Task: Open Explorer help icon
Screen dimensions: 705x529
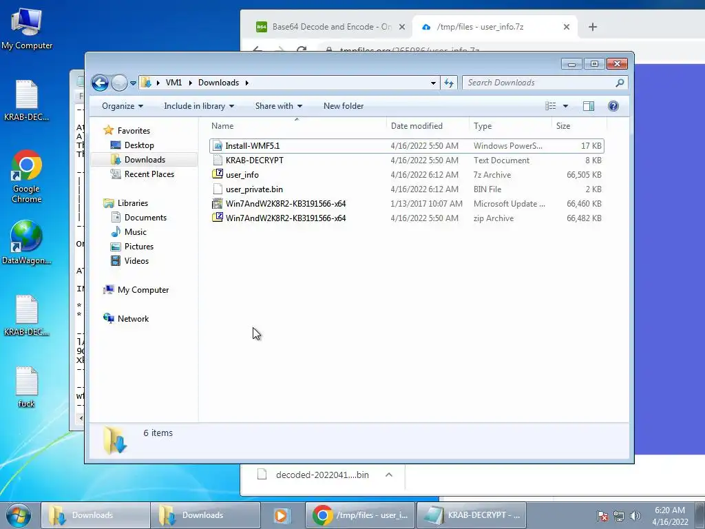Action: 613,106
